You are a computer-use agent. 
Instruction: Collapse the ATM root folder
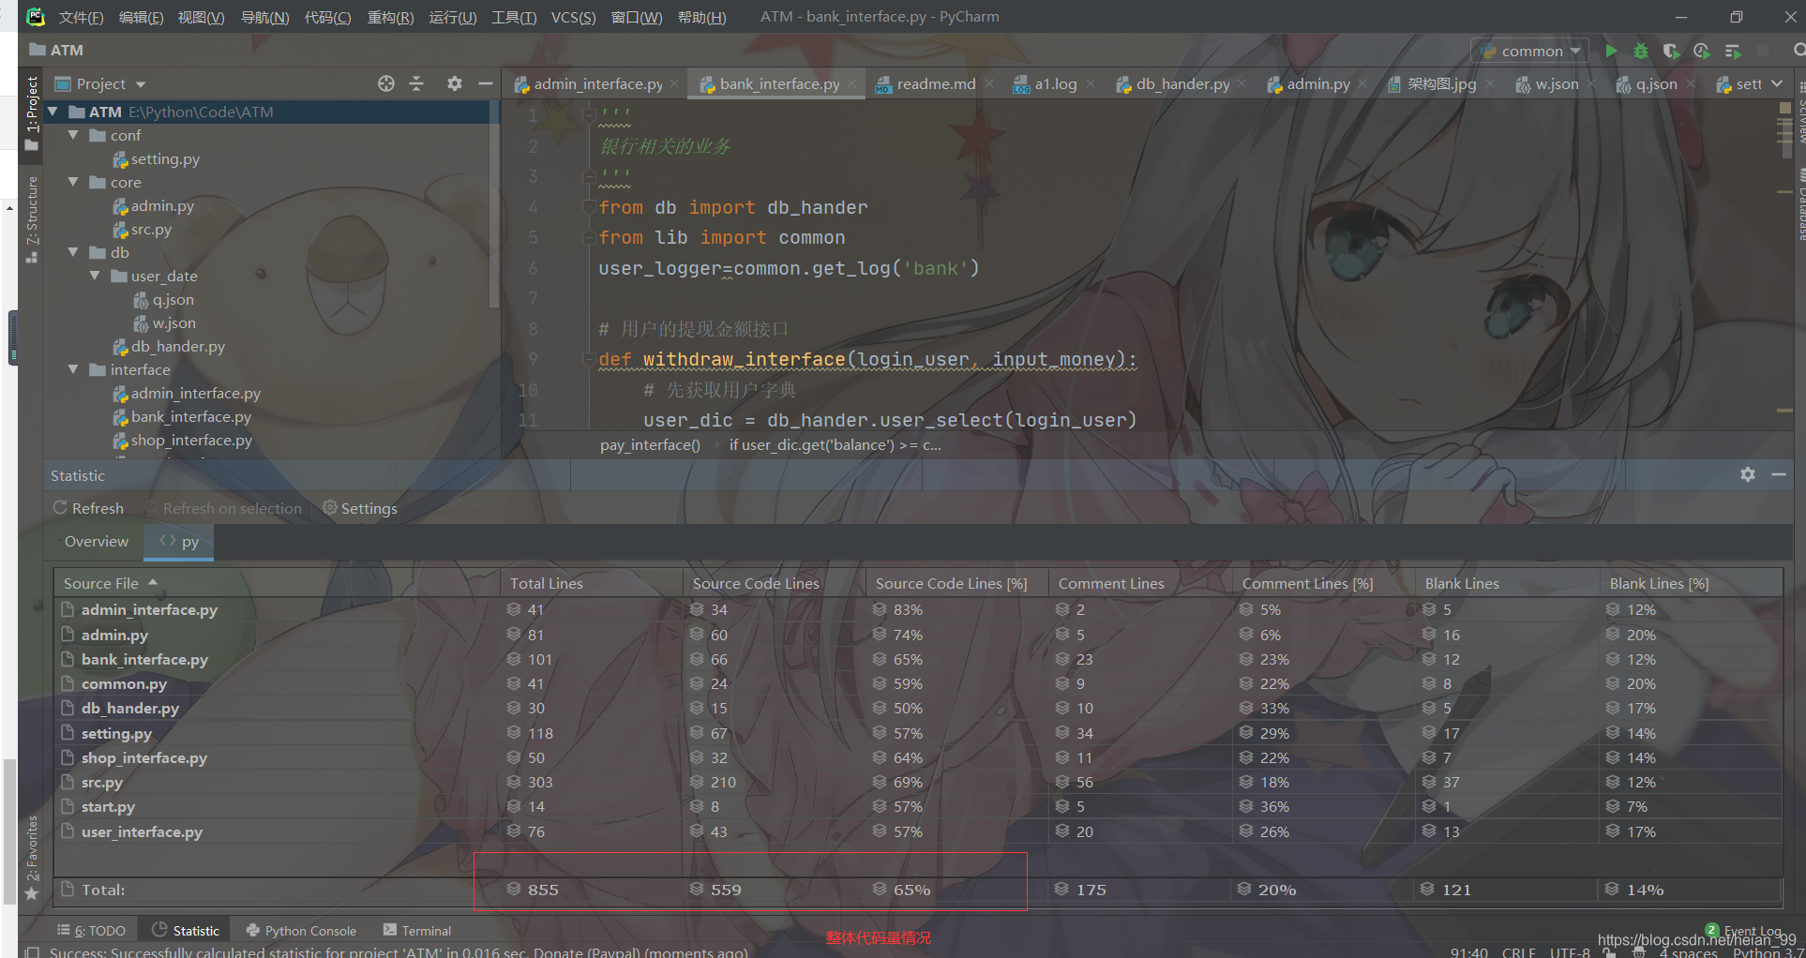53,112
